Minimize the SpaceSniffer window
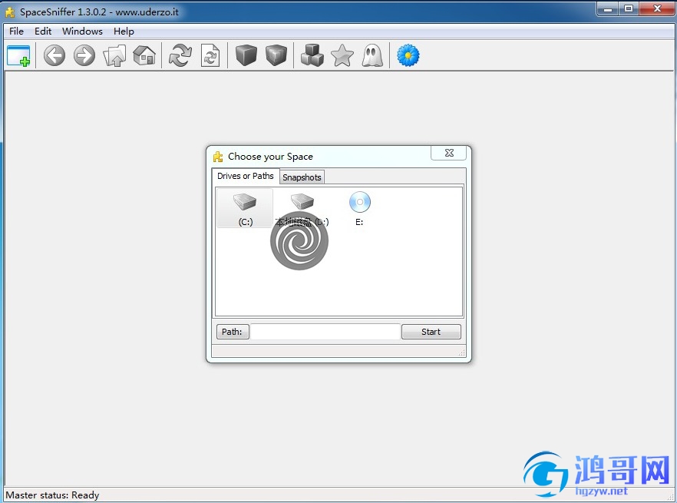 [x=607, y=8]
